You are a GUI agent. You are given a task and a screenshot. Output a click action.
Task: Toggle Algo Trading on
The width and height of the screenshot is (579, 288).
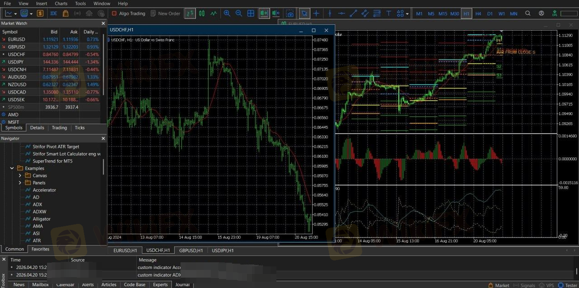click(x=128, y=14)
